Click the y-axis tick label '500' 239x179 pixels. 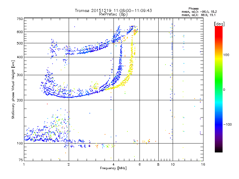pyautogui.click(x=20, y=43)
